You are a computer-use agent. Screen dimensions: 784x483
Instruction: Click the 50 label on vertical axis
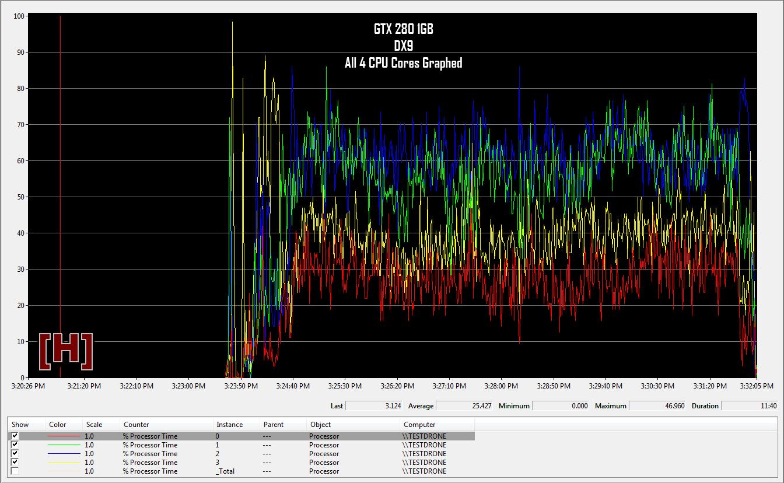coord(20,197)
